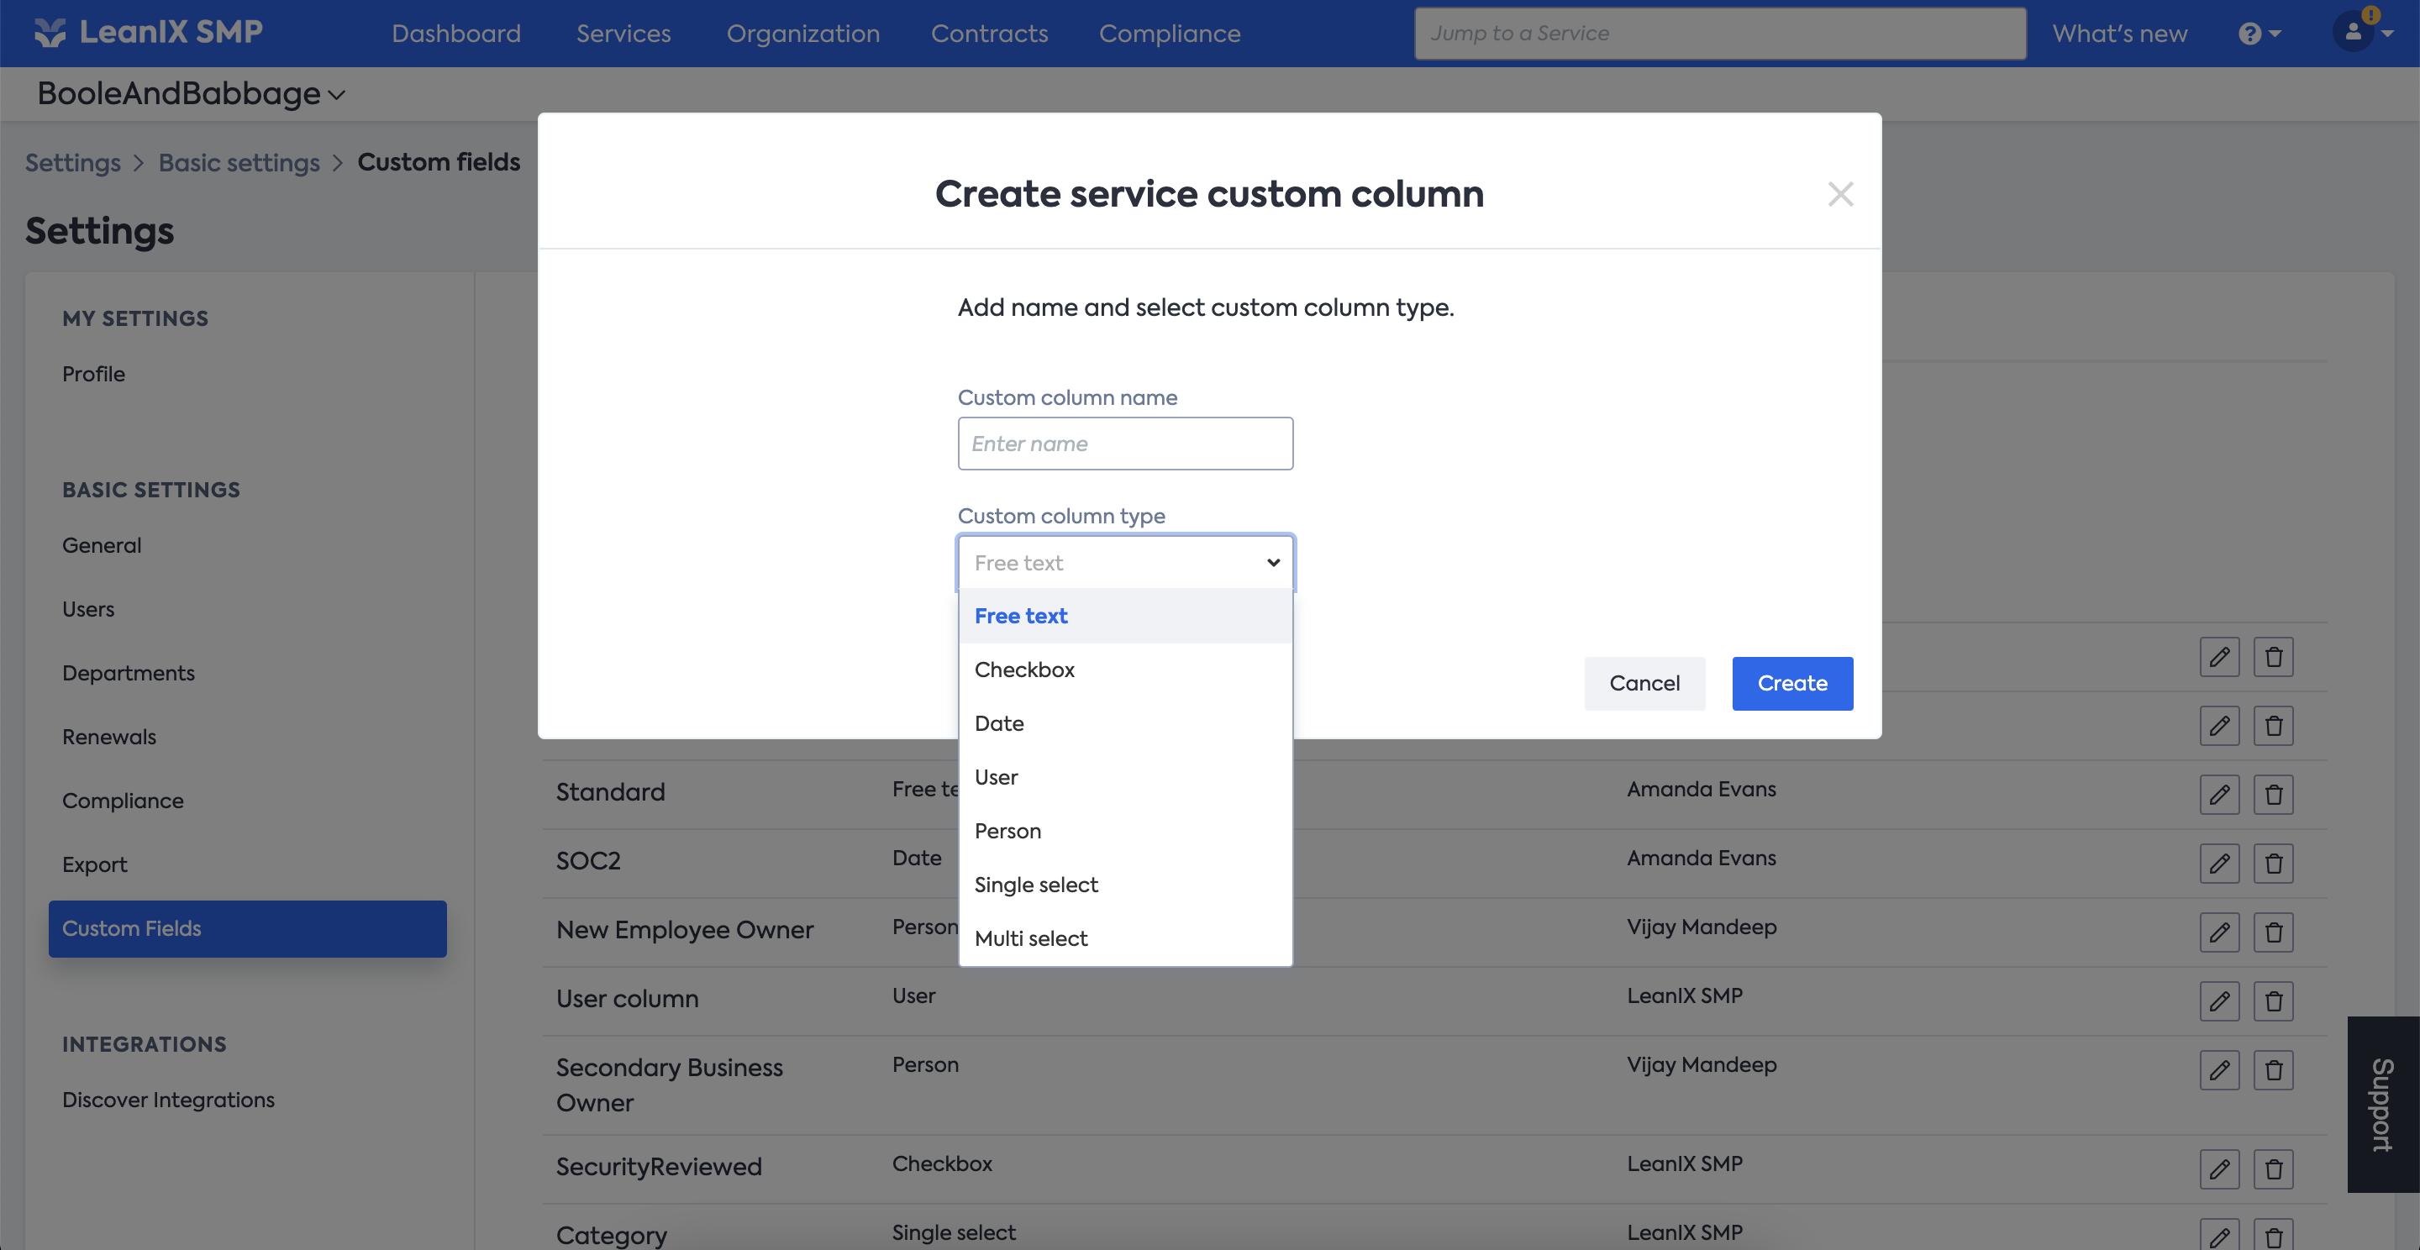Delete the Secondary Business Owner field
The width and height of the screenshot is (2420, 1250).
[2274, 1069]
